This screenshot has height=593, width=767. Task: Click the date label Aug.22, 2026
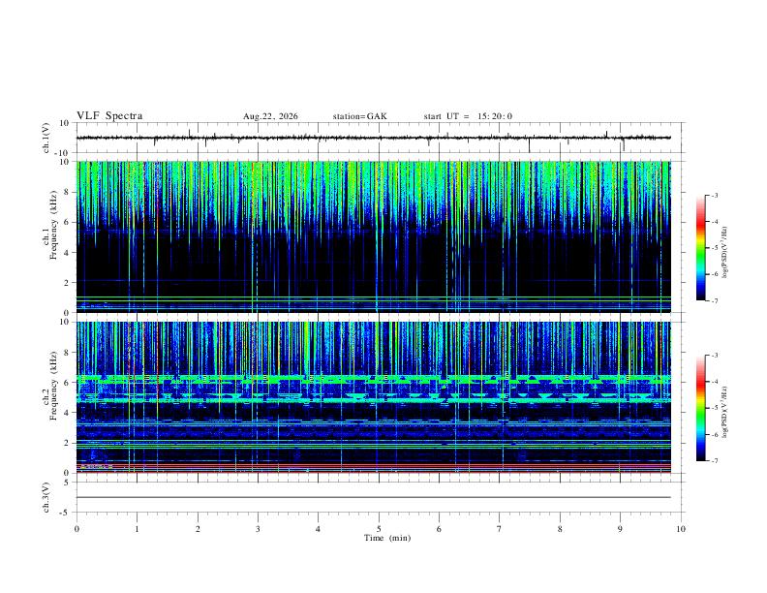[270, 116]
